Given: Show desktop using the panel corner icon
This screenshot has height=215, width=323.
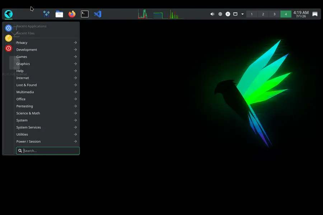Looking at the screenshot, I should click(315, 14).
